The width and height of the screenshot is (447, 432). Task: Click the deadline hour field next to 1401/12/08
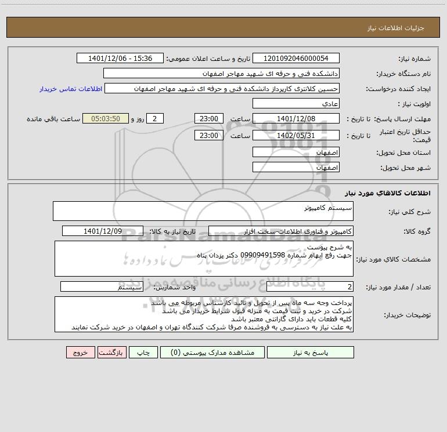pos(208,118)
